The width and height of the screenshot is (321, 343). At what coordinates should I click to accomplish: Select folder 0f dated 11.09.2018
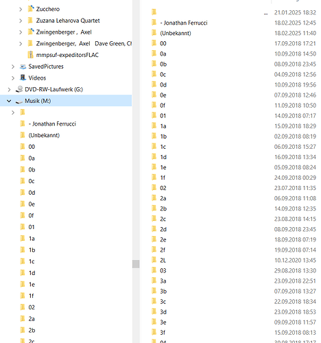click(163, 106)
